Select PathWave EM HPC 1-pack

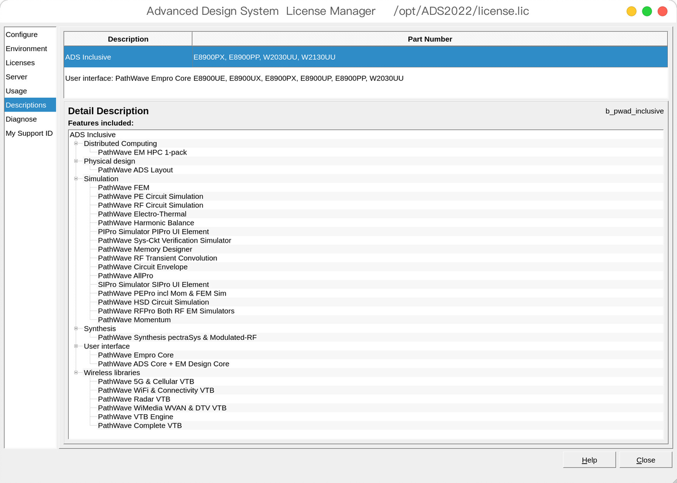click(143, 152)
